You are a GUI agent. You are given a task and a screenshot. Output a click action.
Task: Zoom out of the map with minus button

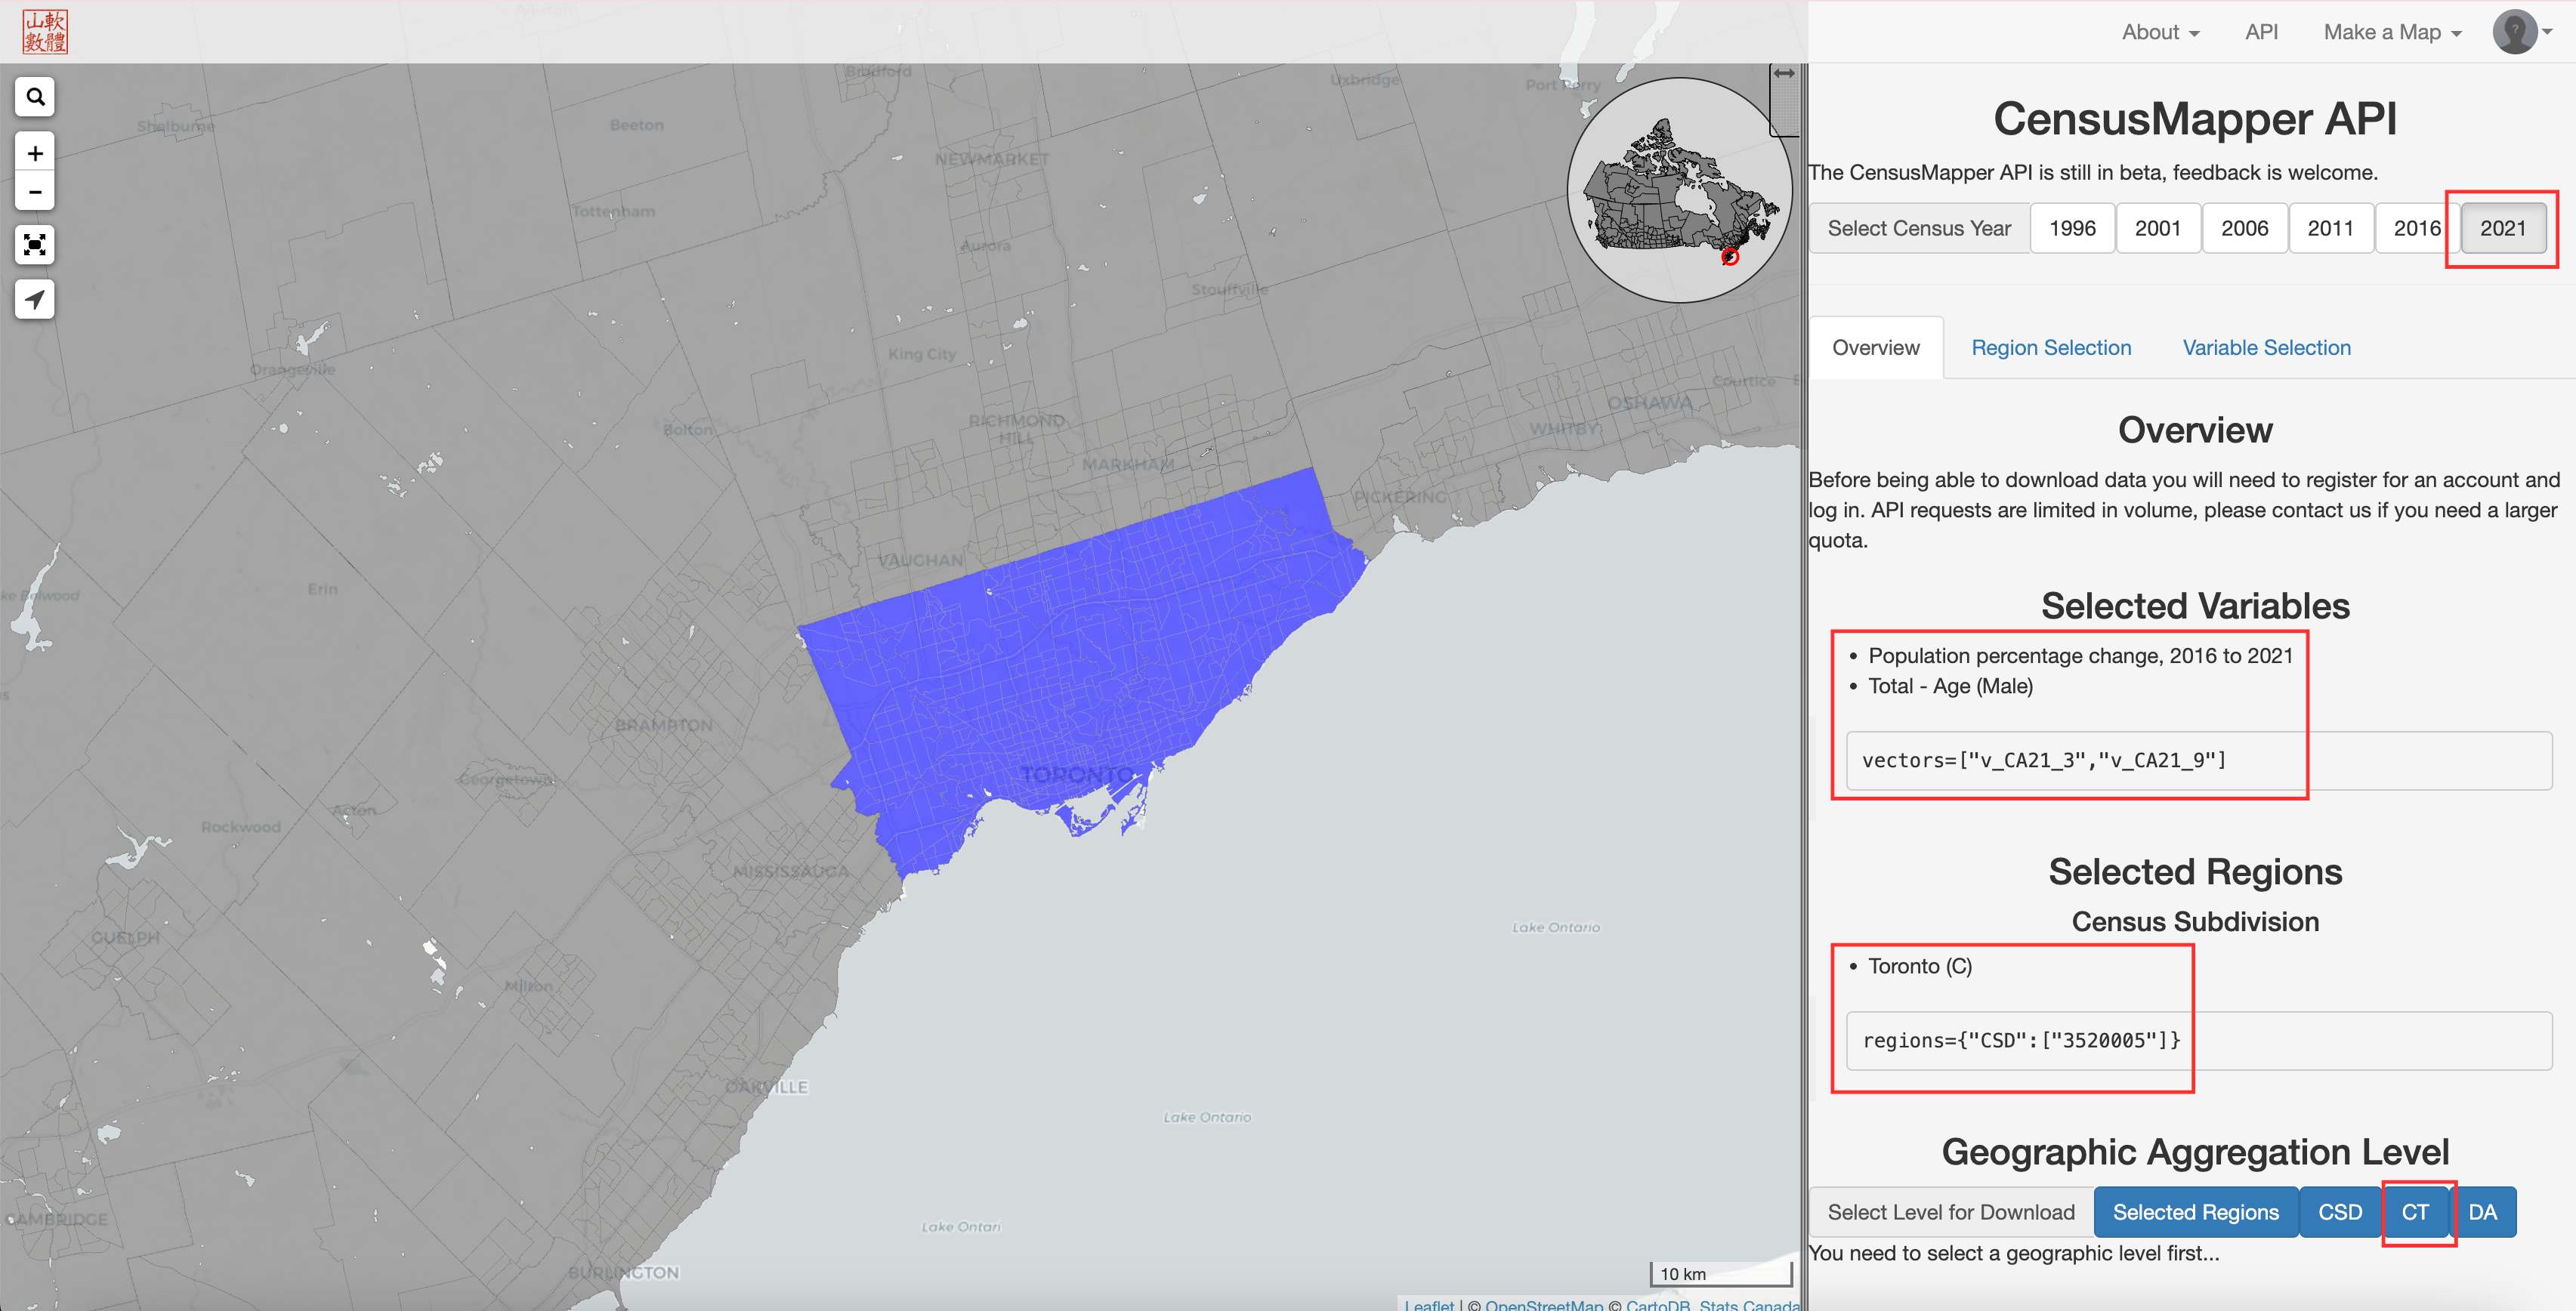pos(35,192)
